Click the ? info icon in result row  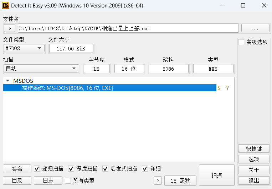pyautogui.click(x=227, y=88)
